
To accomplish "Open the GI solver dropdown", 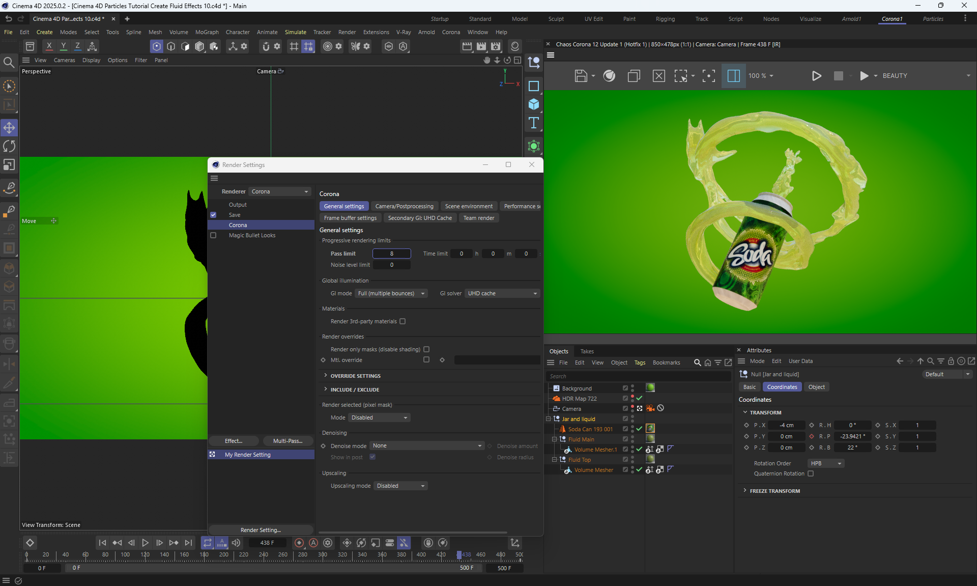I will pyautogui.click(x=502, y=293).
